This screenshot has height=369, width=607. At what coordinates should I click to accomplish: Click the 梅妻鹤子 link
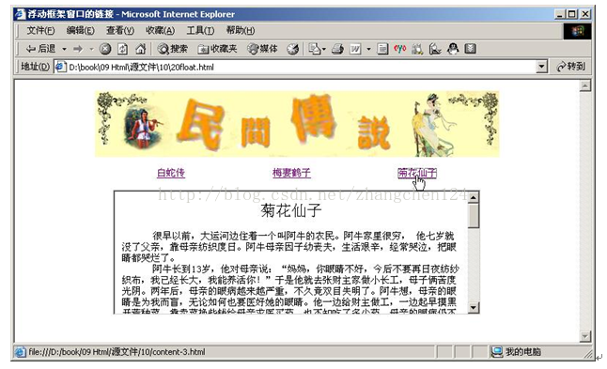(291, 173)
